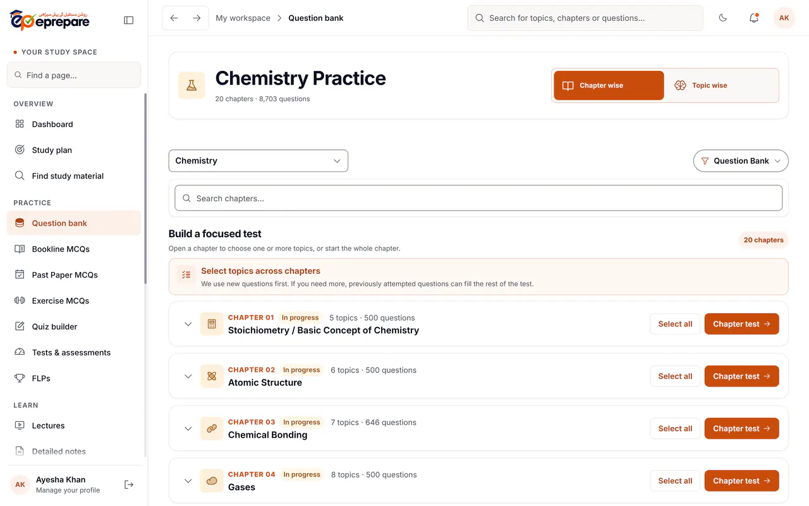The image size is (809, 506).
Task: Click the Find a page sidebar field
Action: (x=74, y=75)
